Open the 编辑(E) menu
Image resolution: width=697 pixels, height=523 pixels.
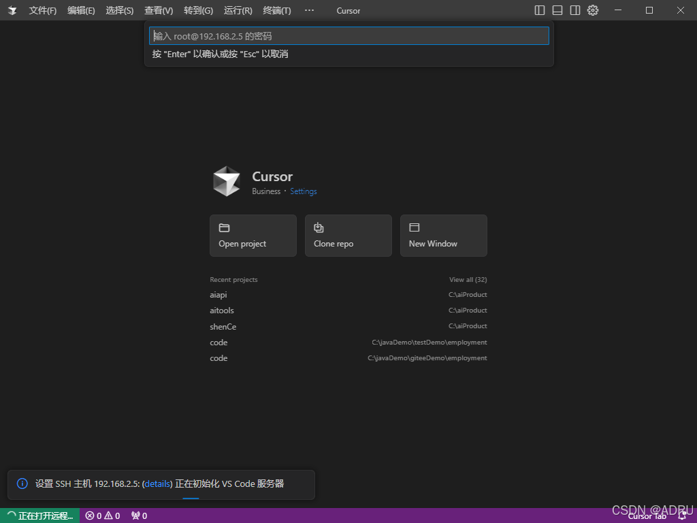81,11
